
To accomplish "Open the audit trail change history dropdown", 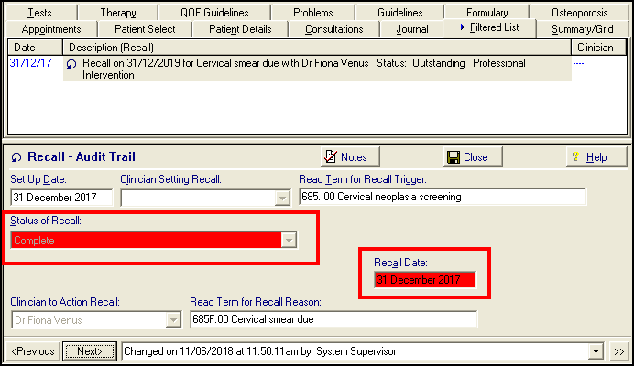I will [598, 350].
